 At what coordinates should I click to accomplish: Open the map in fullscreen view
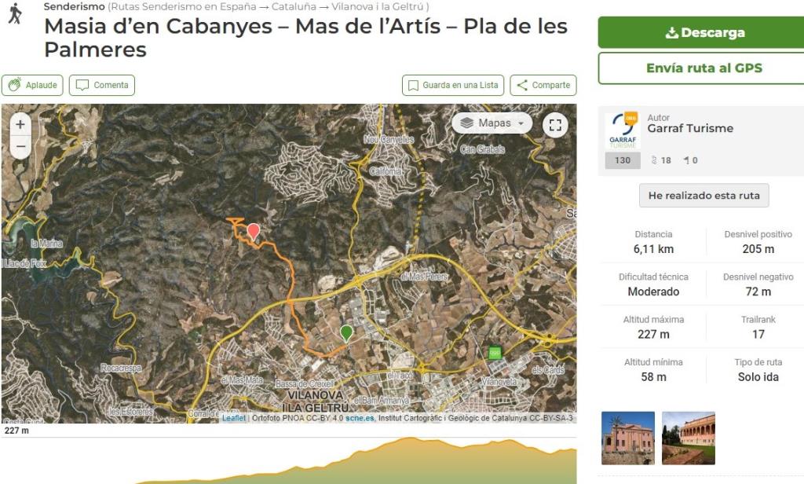(x=555, y=124)
